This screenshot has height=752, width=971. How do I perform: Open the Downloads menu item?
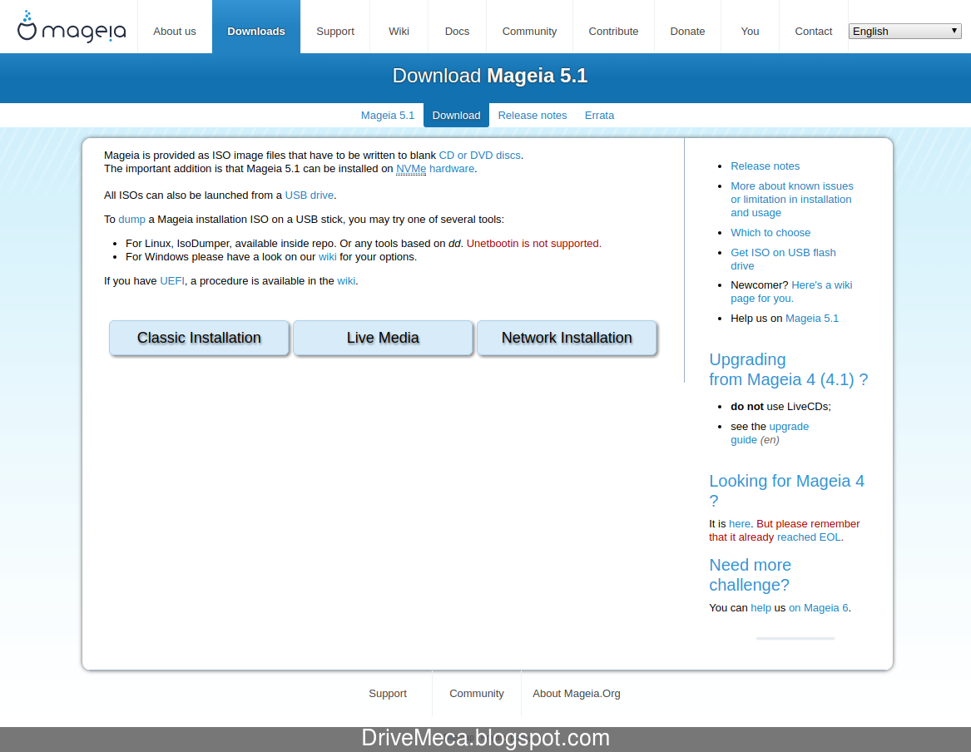coord(255,31)
